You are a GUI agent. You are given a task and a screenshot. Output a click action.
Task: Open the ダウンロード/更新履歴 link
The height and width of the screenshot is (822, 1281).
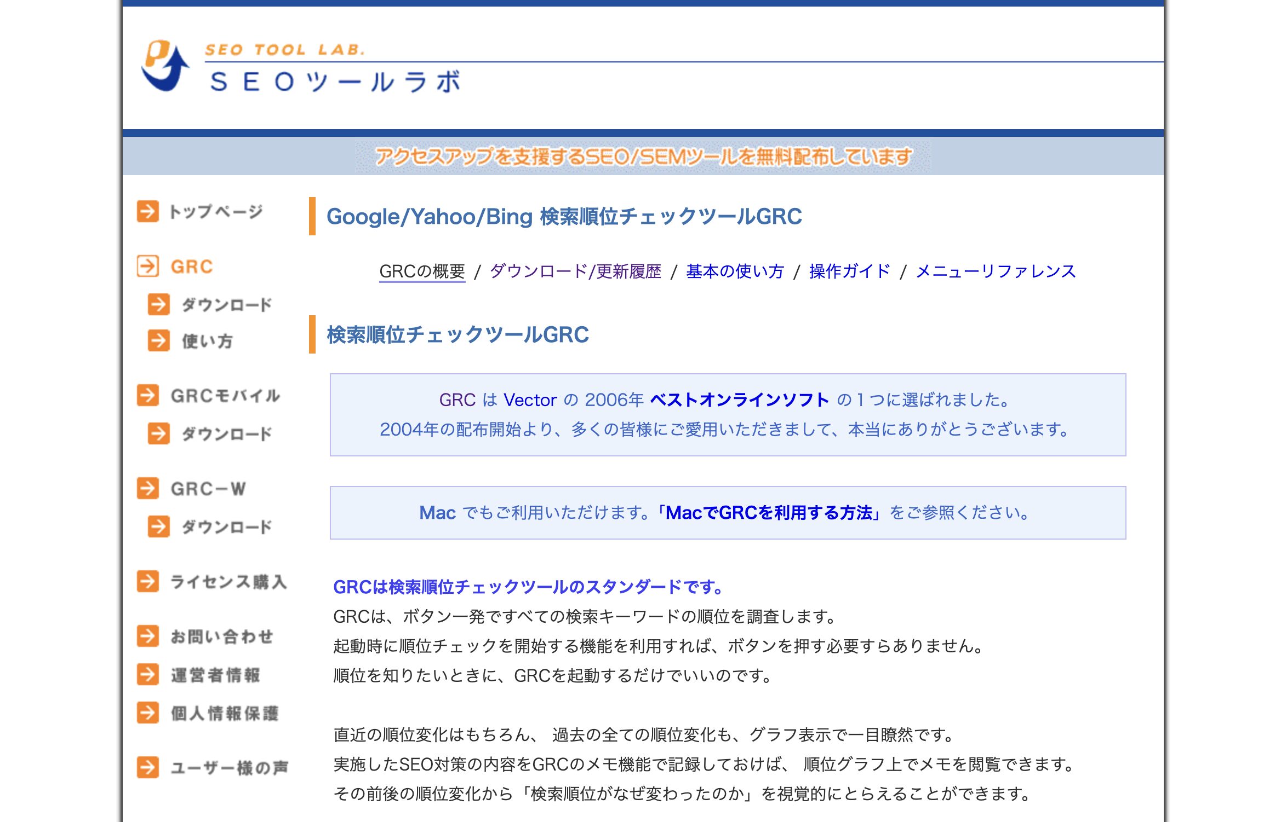(x=575, y=271)
